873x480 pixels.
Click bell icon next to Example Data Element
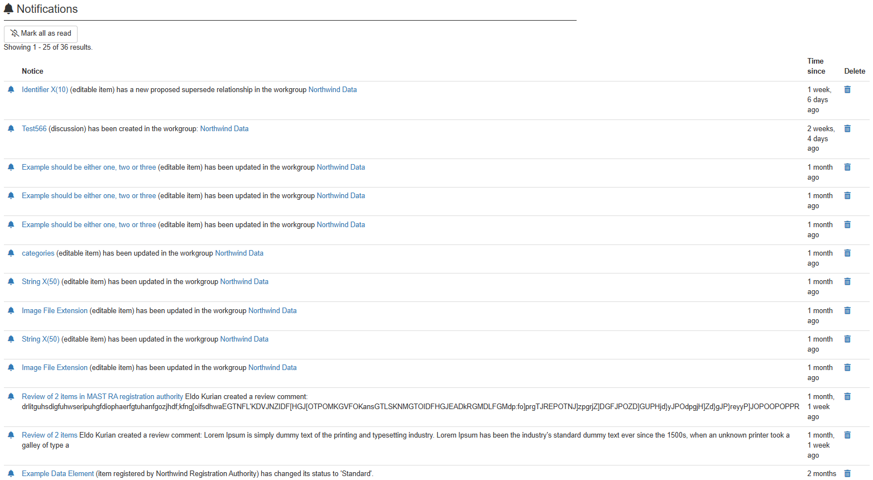[11, 474]
